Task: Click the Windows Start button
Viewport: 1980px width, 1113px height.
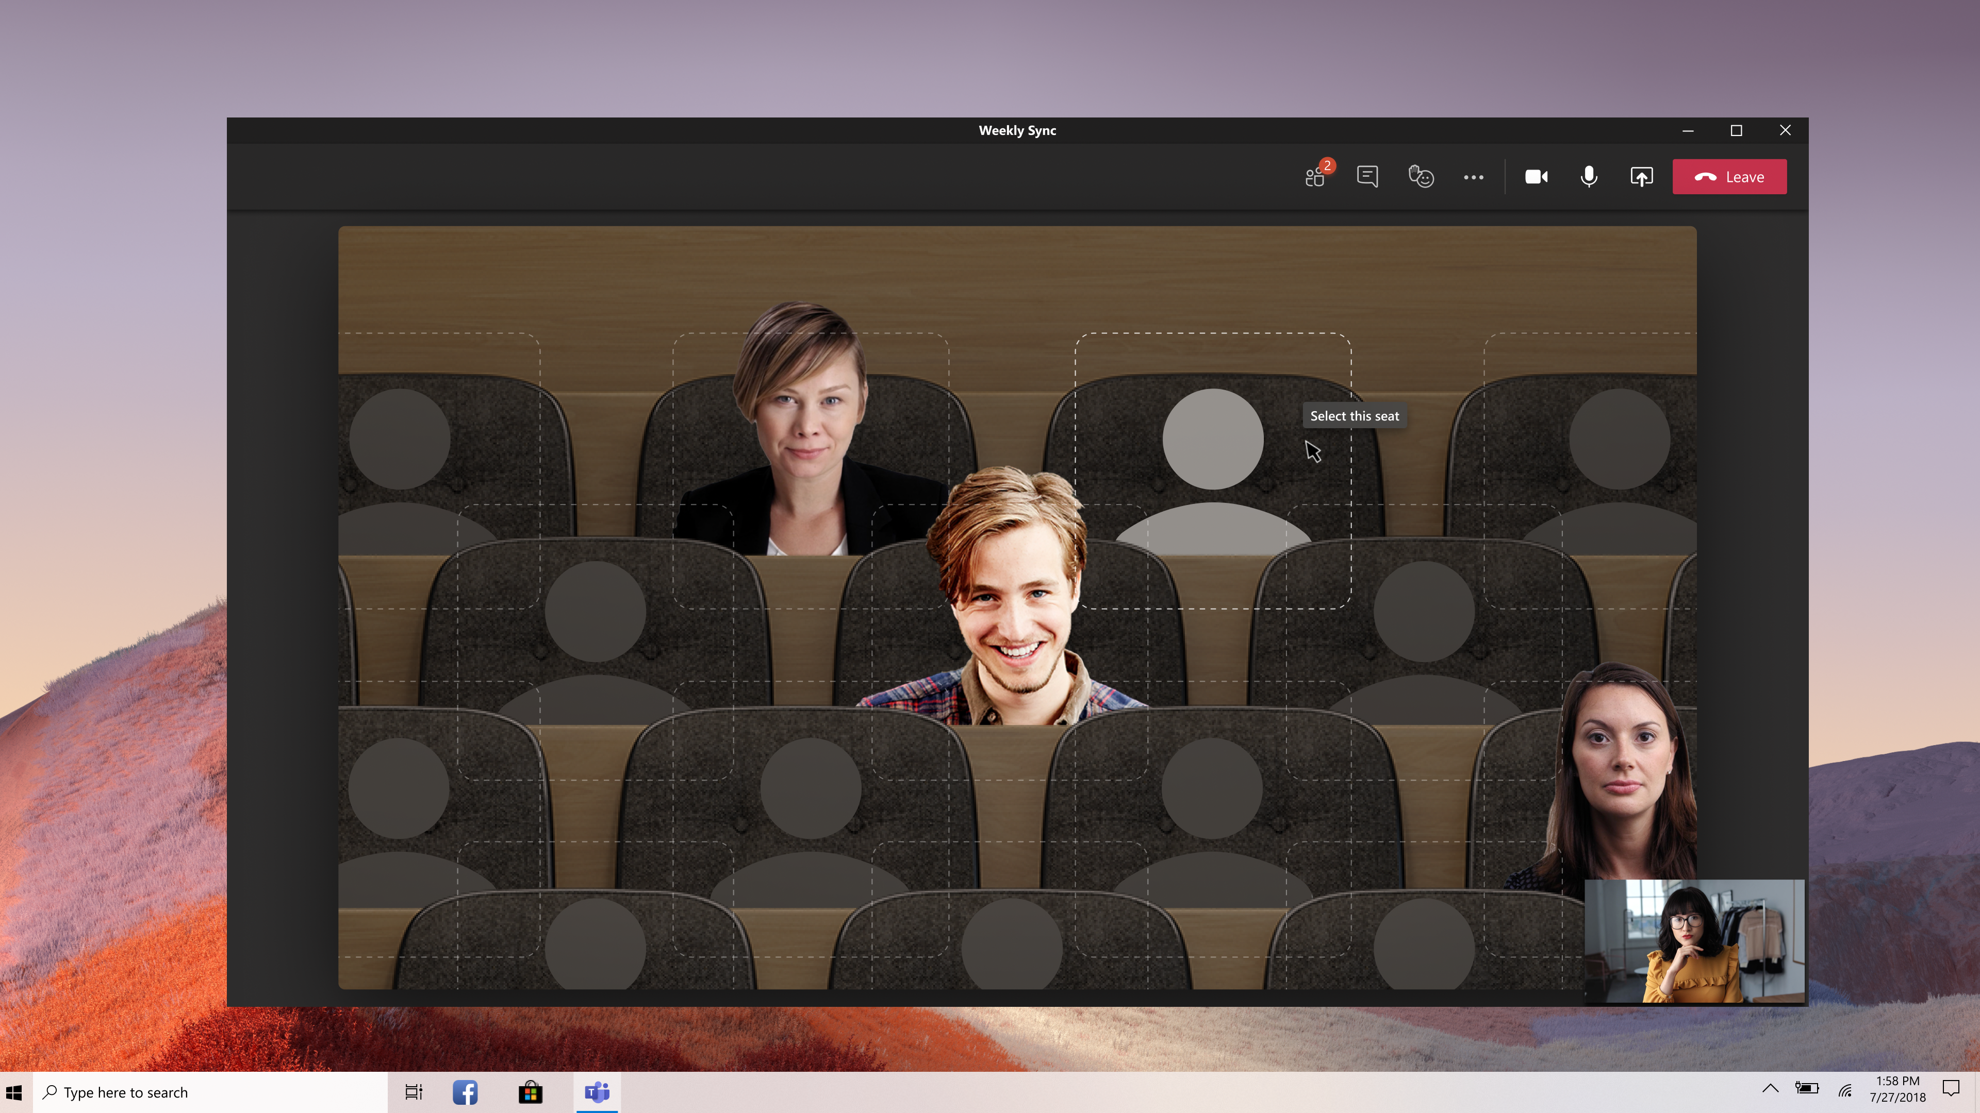Action: tap(14, 1091)
